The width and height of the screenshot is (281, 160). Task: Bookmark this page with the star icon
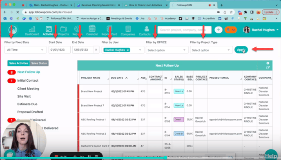coord(231,12)
